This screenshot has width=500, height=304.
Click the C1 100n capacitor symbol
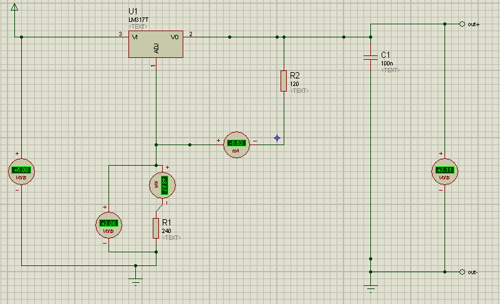[370, 57]
